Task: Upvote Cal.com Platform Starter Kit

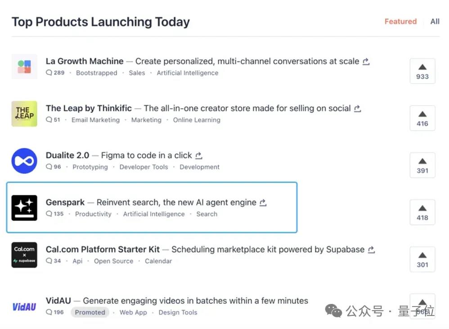Action: 422,259
